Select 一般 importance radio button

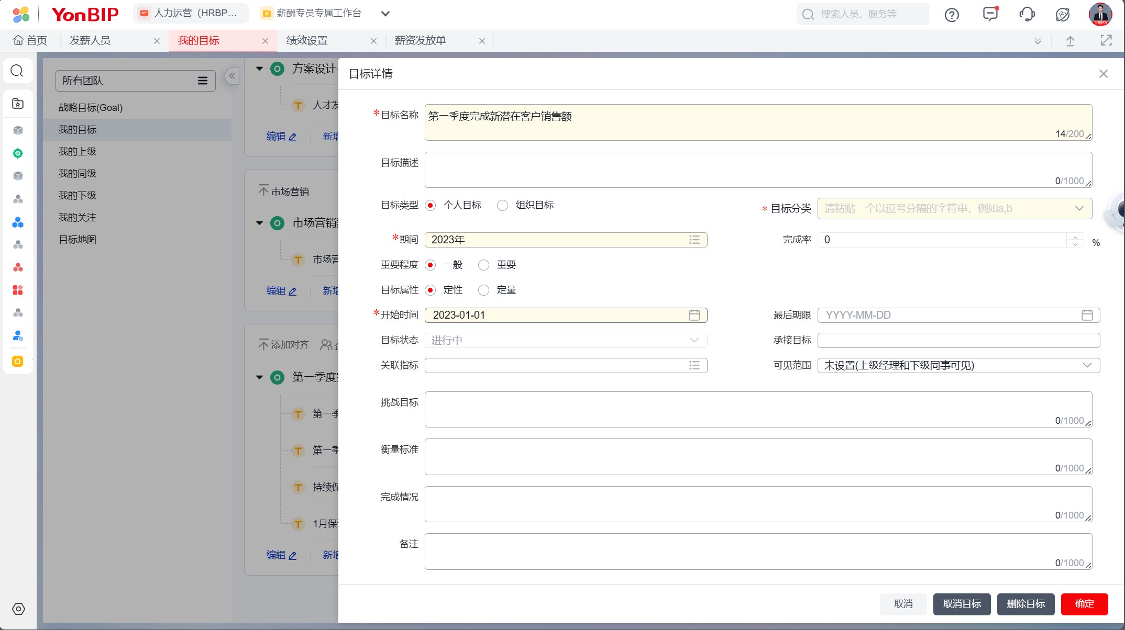431,265
